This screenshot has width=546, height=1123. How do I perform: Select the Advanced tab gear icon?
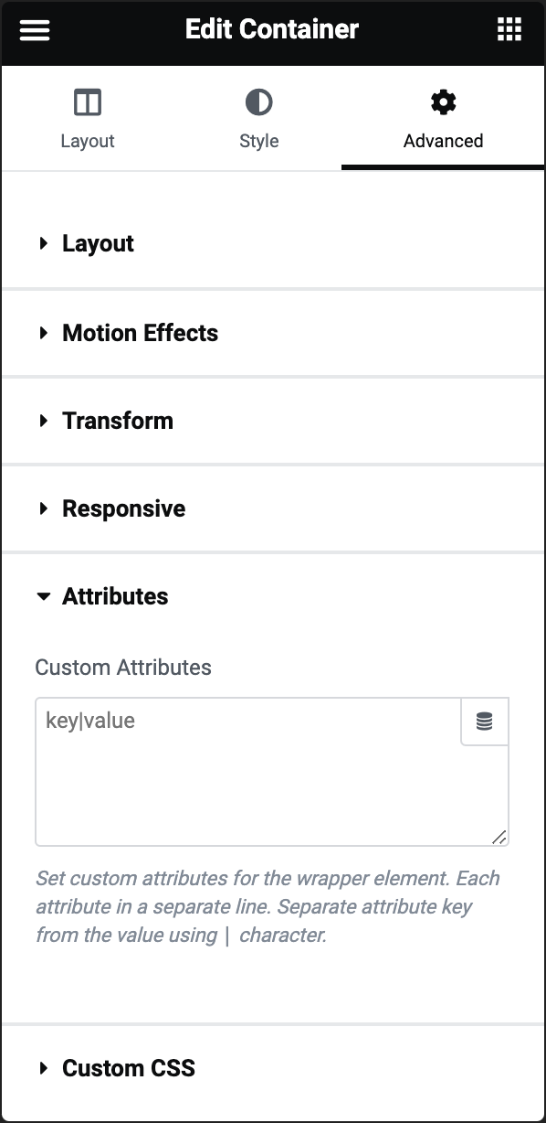point(444,102)
